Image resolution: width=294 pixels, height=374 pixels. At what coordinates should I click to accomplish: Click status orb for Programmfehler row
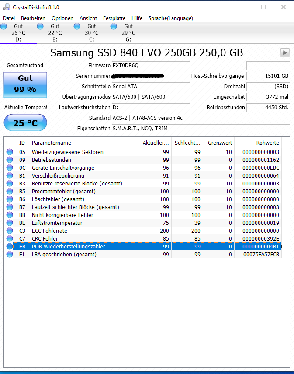pyautogui.click(x=10, y=191)
